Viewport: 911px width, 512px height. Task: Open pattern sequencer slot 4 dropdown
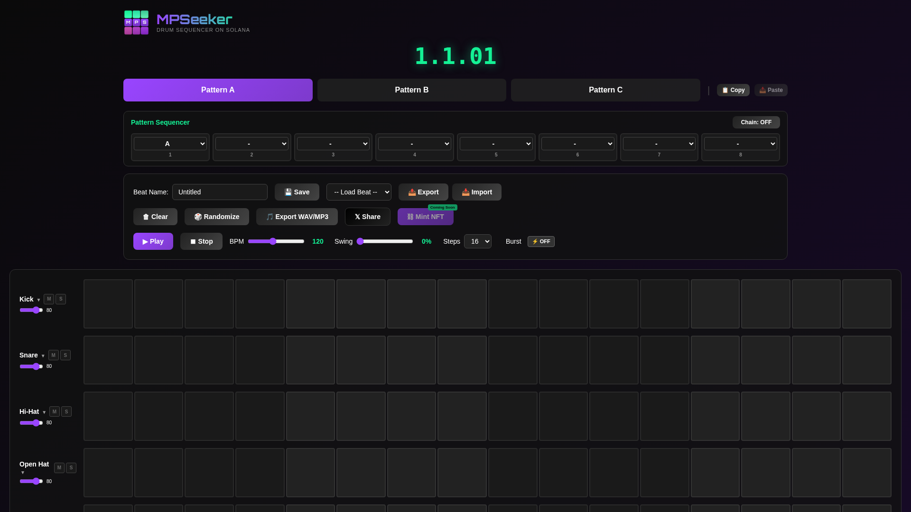(x=415, y=144)
